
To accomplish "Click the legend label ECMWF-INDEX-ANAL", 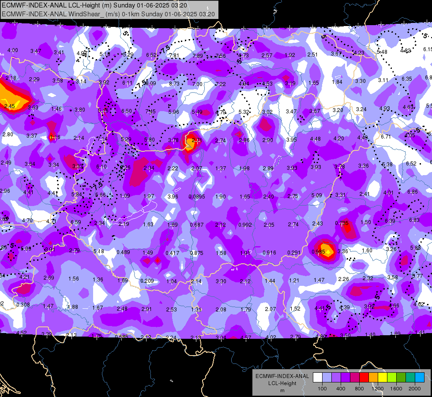I will point(282,376).
